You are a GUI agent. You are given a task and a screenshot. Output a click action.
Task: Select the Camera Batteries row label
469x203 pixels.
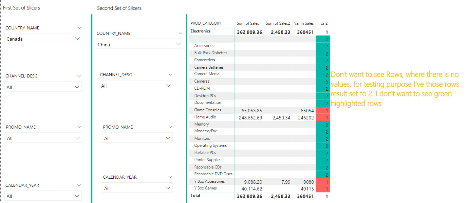[x=209, y=67]
